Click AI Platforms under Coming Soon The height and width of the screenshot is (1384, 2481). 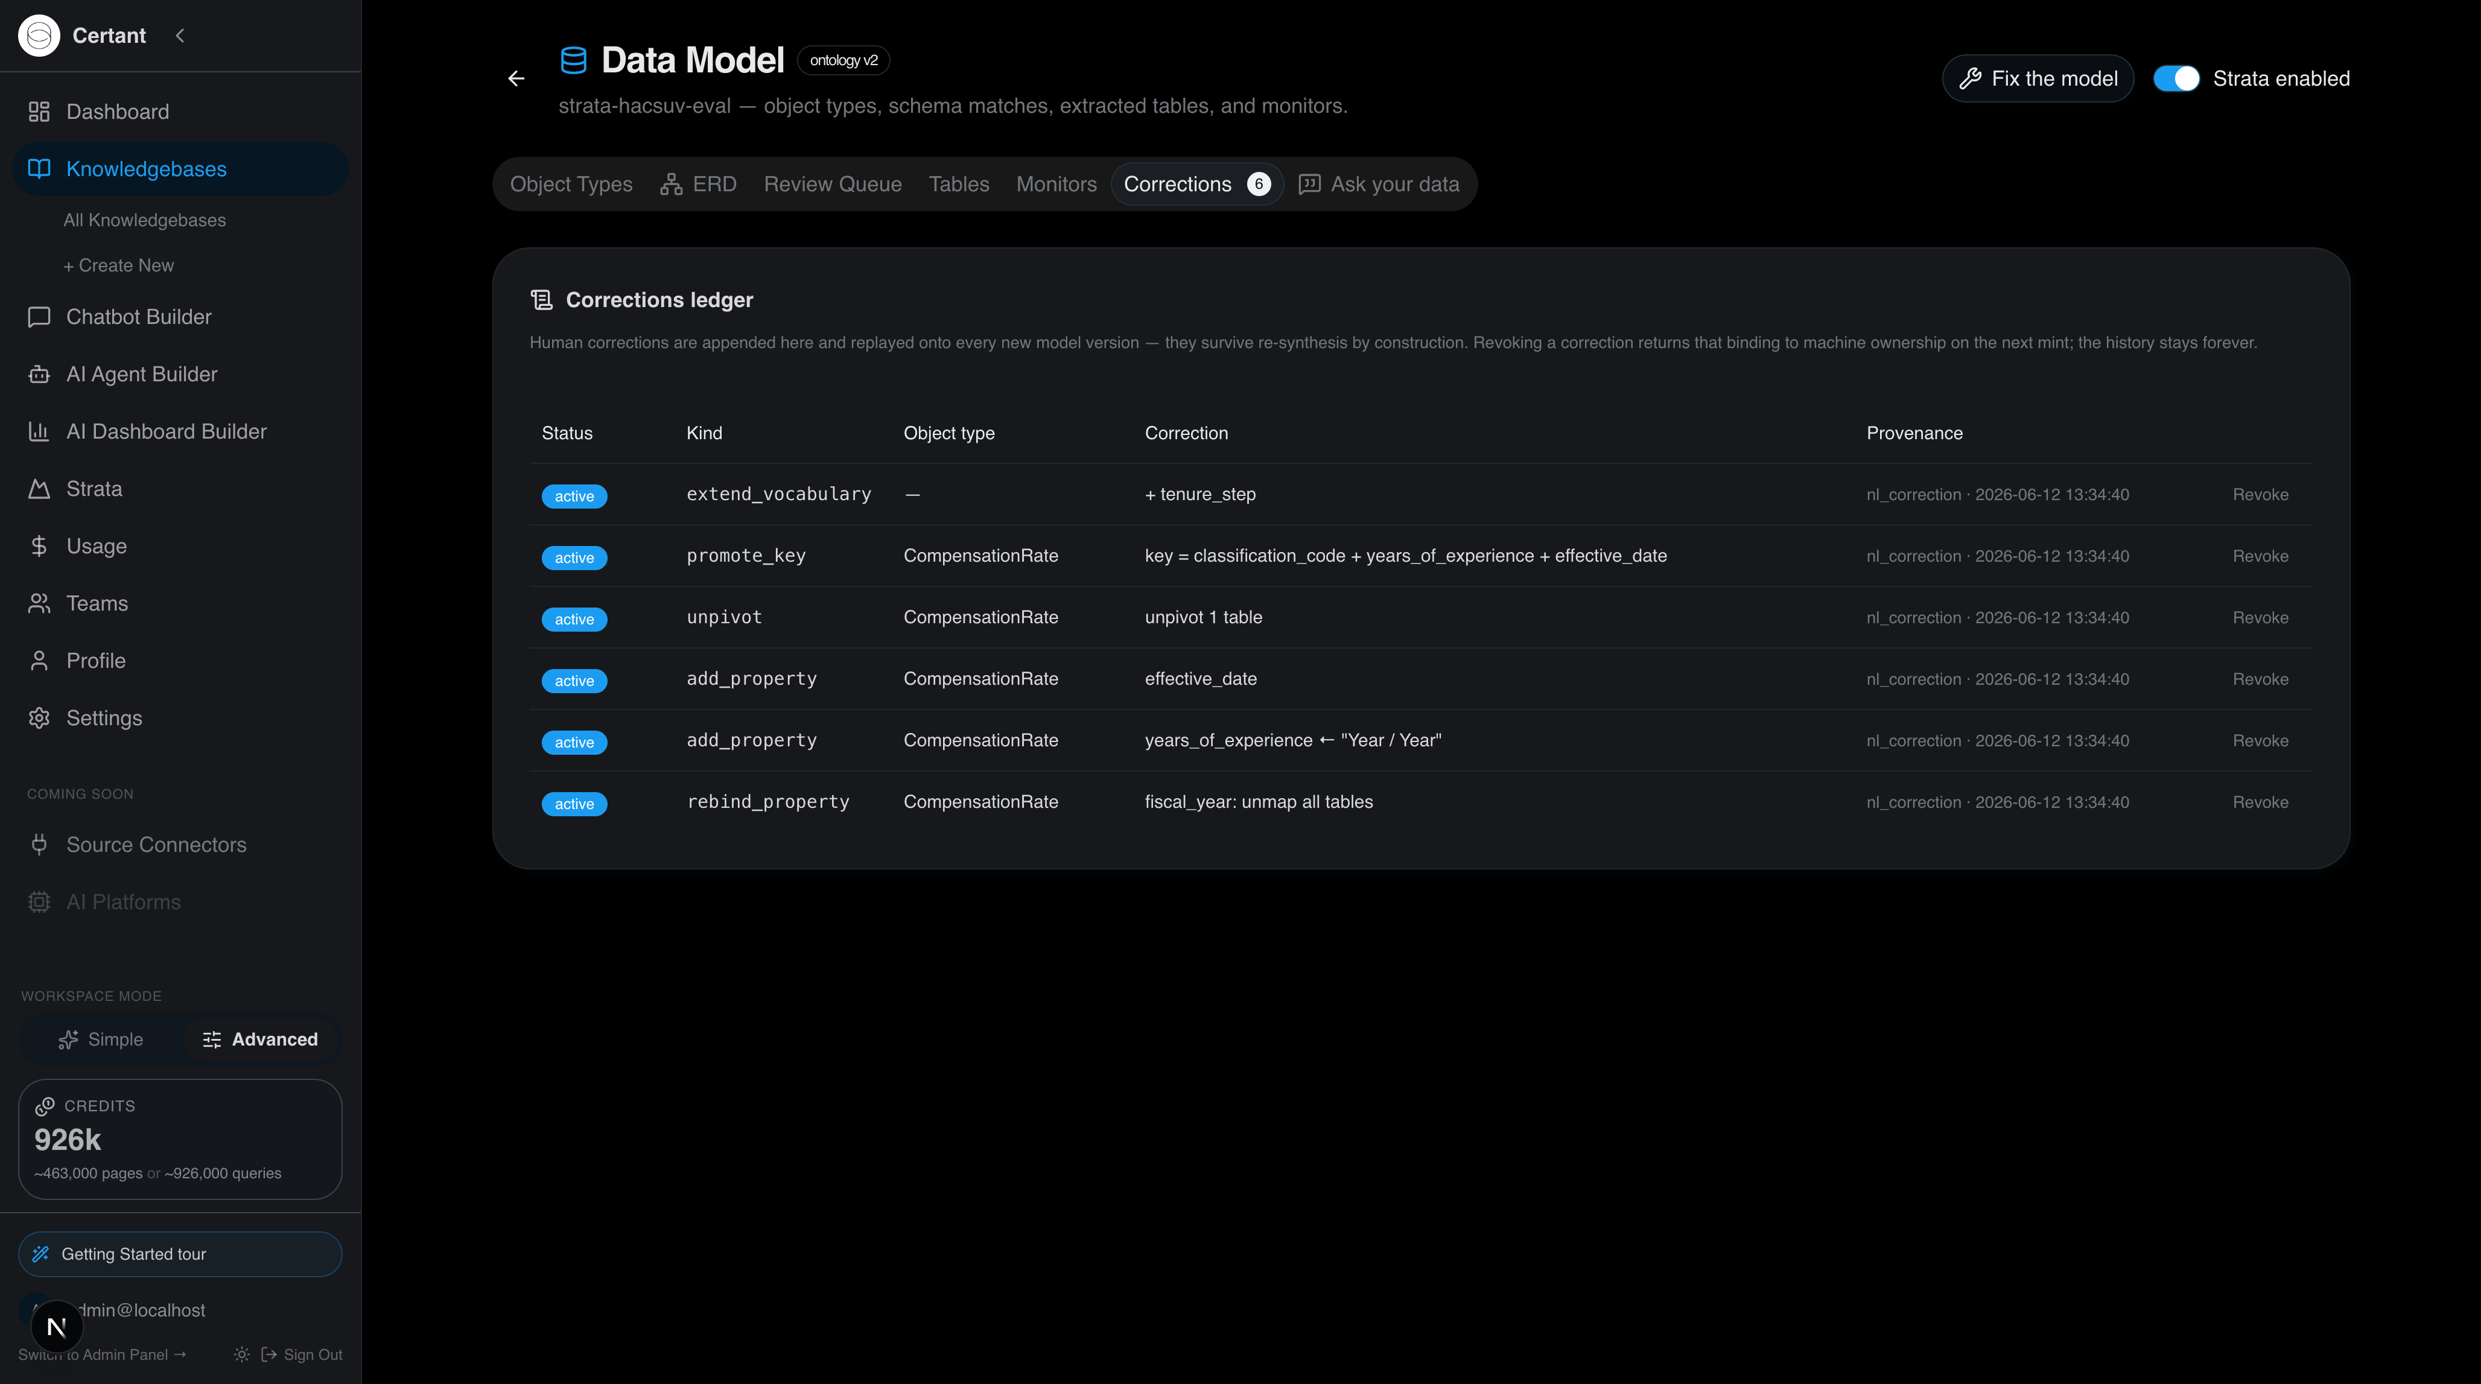[x=180, y=901]
